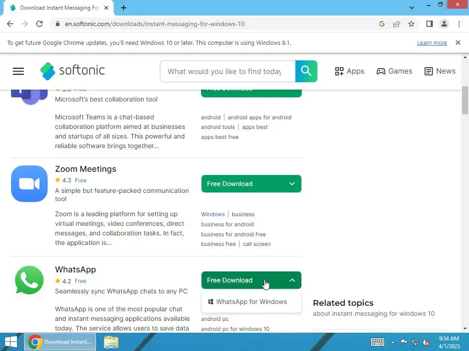Open Action Center flag icon
Image resolution: width=469 pixels, height=351 pixels.
(x=404, y=342)
